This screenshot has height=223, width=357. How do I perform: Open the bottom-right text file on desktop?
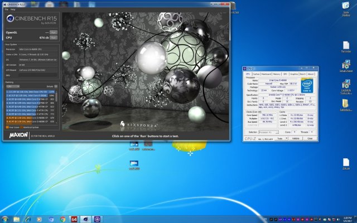tap(346, 164)
